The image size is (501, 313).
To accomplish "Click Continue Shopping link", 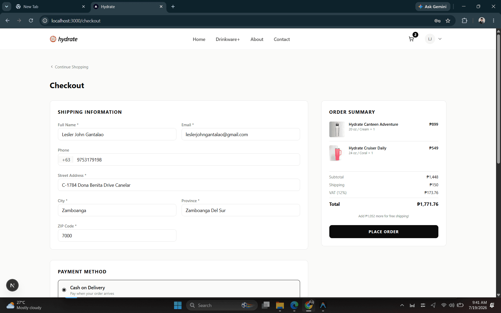I will [69, 67].
